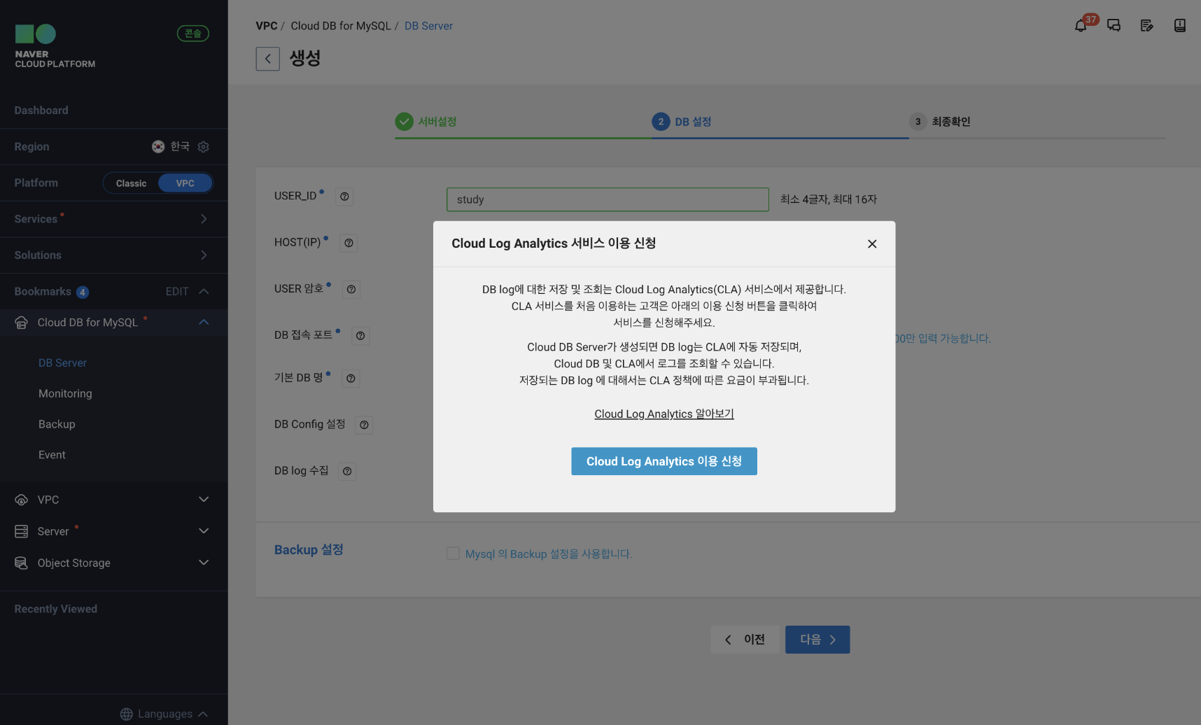Click the Backup 설정 section heading
Screen dimensions: 1201x725
point(309,550)
